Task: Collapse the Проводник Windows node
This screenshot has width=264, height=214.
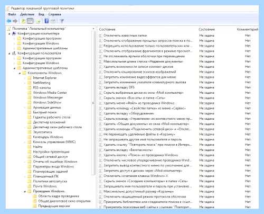Action: coord(25,191)
